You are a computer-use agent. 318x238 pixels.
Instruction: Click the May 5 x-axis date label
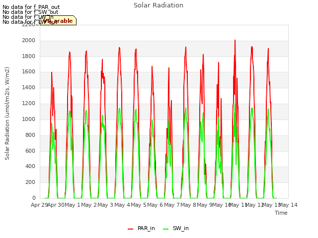tap(139, 205)
